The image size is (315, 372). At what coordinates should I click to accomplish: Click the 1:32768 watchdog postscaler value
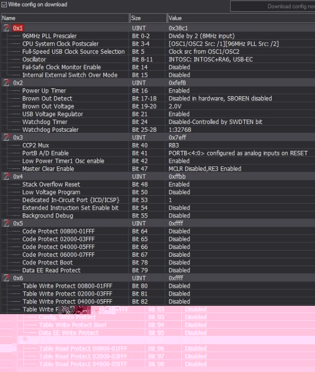(x=180, y=130)
